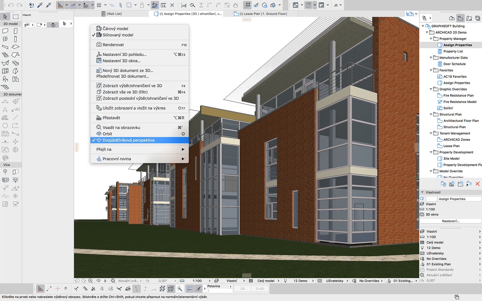Open Fire Resistance Plan view
The image size is (482, 301).
458,96
